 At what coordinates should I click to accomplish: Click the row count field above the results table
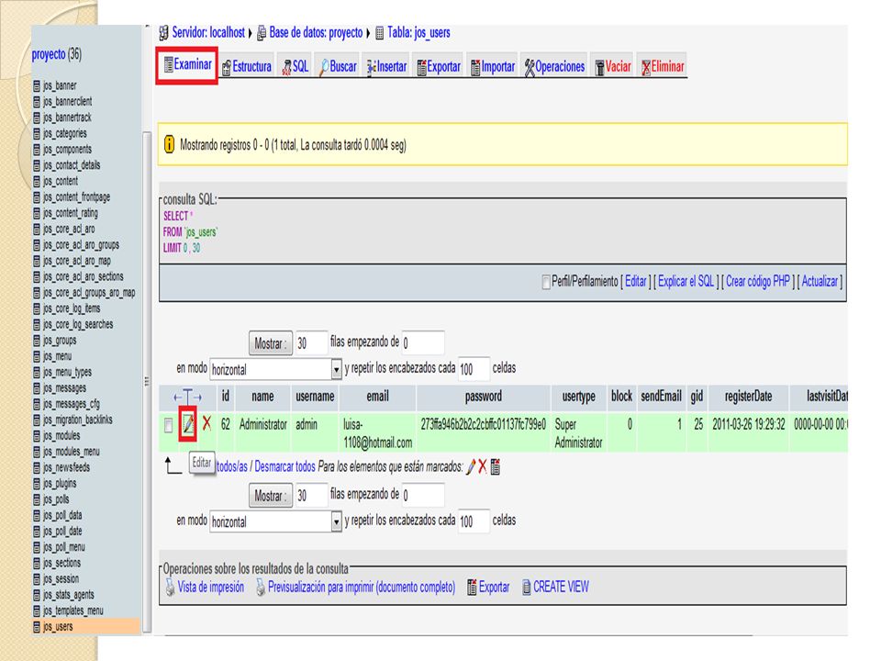click(311, 342)
